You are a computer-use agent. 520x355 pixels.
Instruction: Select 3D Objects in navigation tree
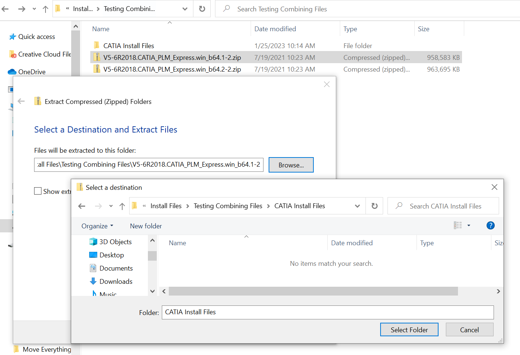(x=115, y=242)
